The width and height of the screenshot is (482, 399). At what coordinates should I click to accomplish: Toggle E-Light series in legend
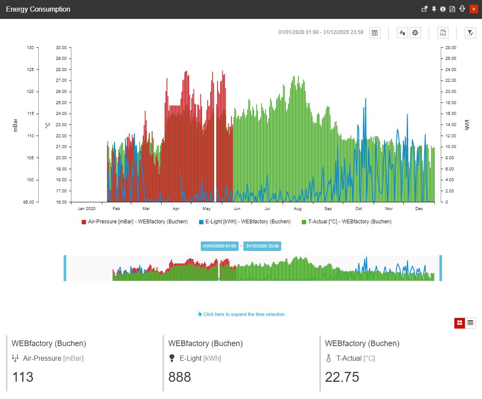tap(245, 222)
